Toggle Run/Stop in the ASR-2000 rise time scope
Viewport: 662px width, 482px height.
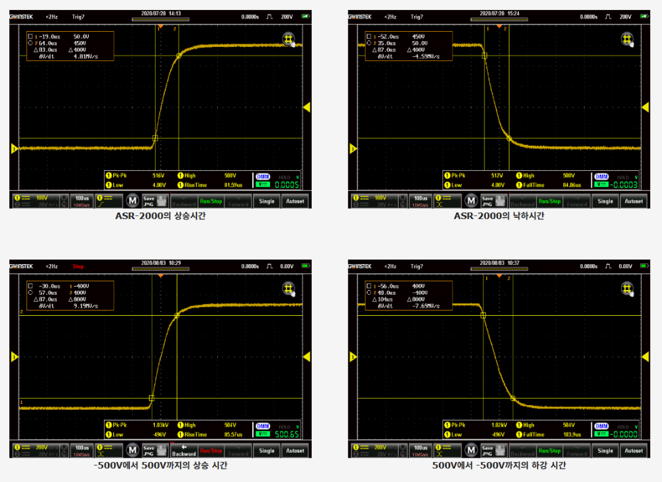pyautogui.click(x=211, y=201)
